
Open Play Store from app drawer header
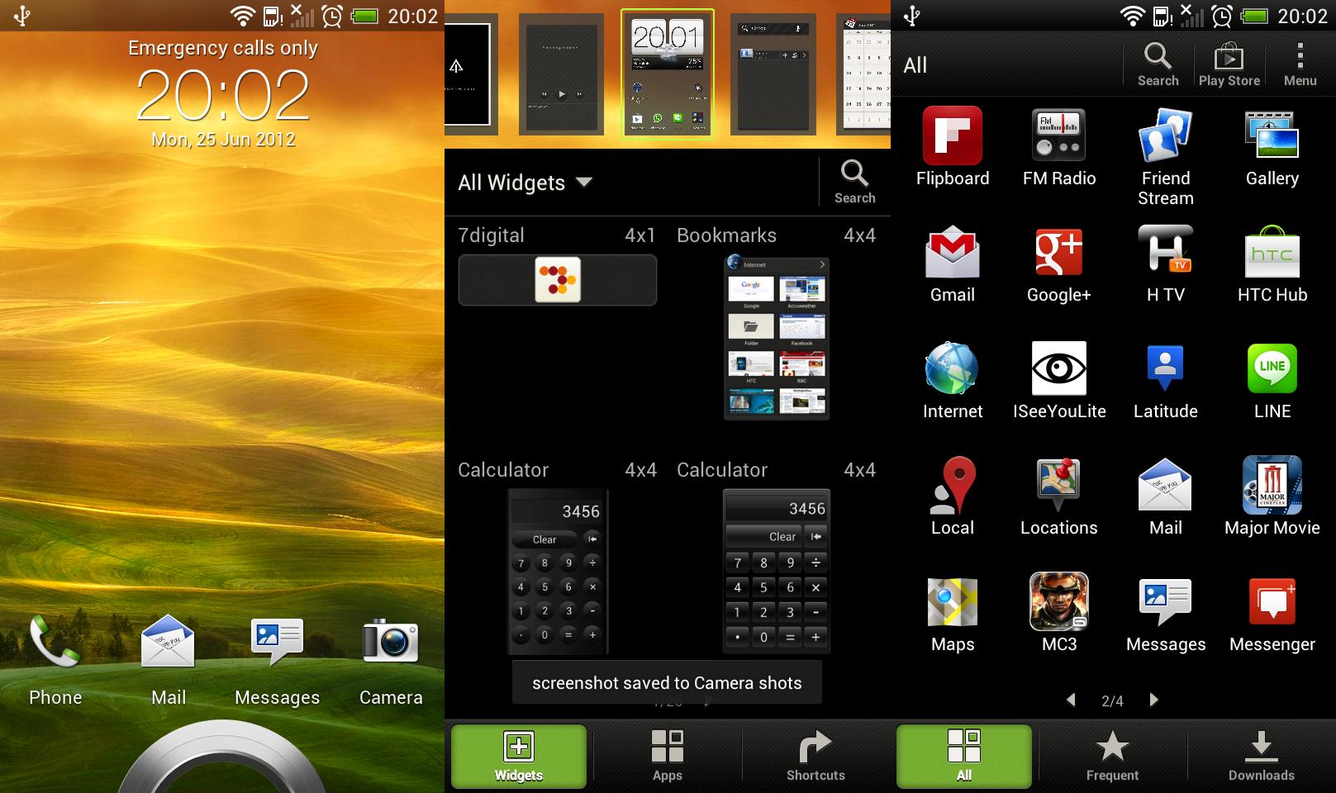[x=1229, y=64]
